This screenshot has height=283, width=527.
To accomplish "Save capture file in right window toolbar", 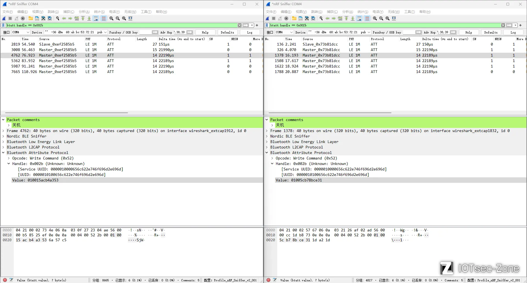I will click(x=301, y=18).
